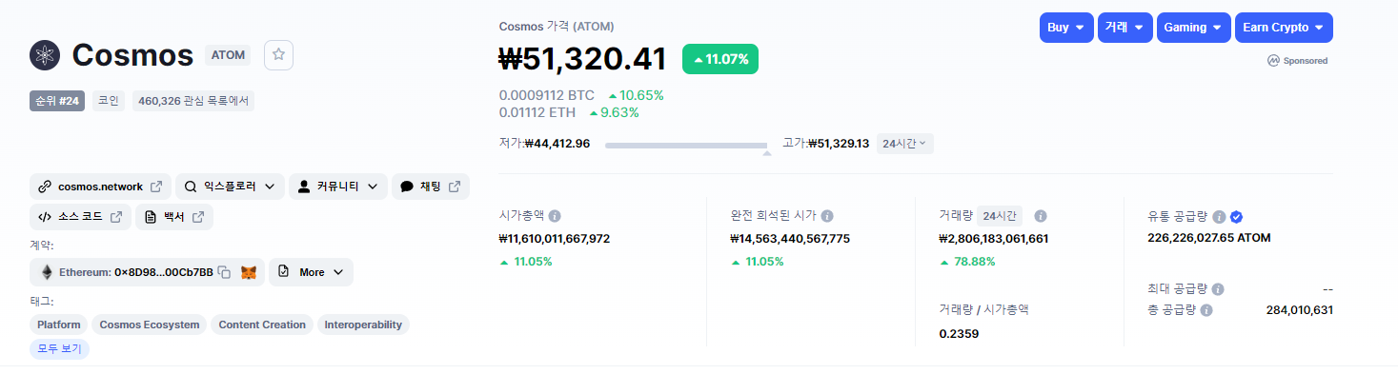Expand the 익스플로러 dropdown
Image resolution: width=1398 pixels, height=374 pixels.
tap(230, 187)
